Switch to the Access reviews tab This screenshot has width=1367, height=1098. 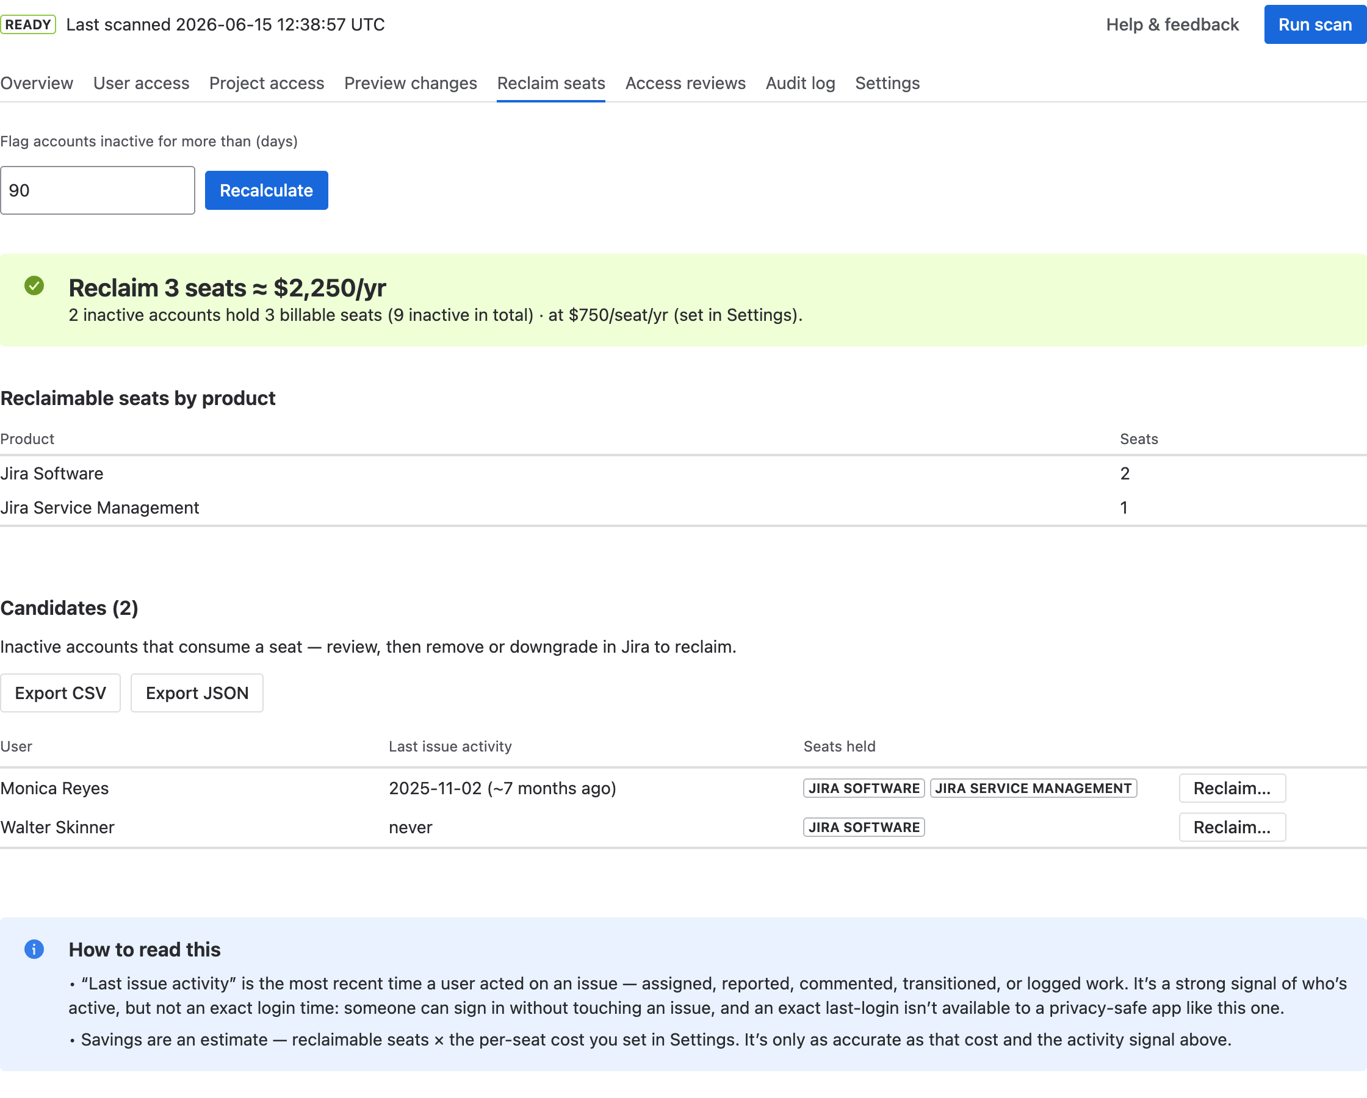point(685,83)
